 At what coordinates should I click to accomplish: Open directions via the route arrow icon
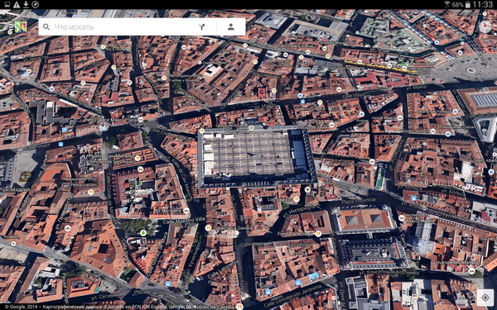[202, 27]
